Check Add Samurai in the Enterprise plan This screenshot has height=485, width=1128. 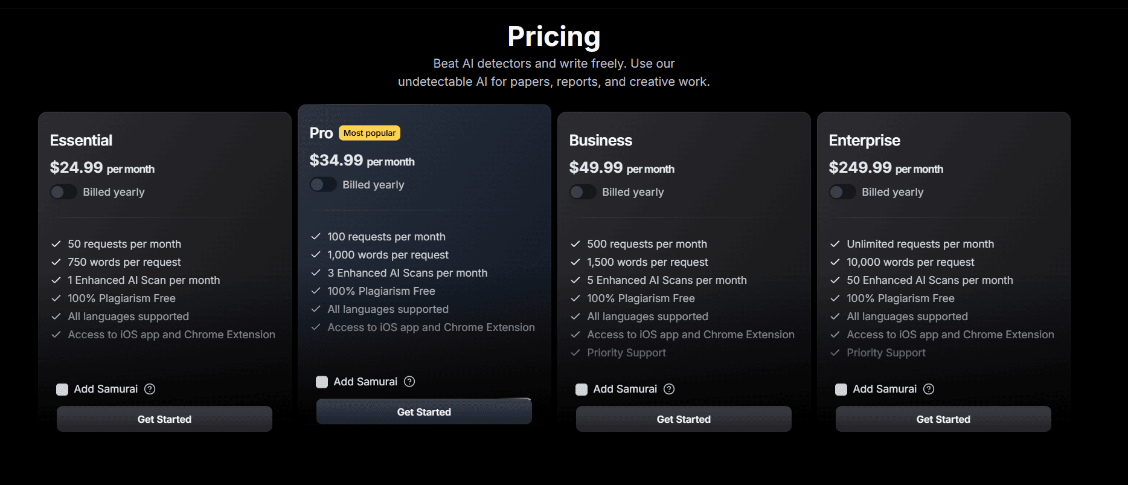(x=841, y=389)
